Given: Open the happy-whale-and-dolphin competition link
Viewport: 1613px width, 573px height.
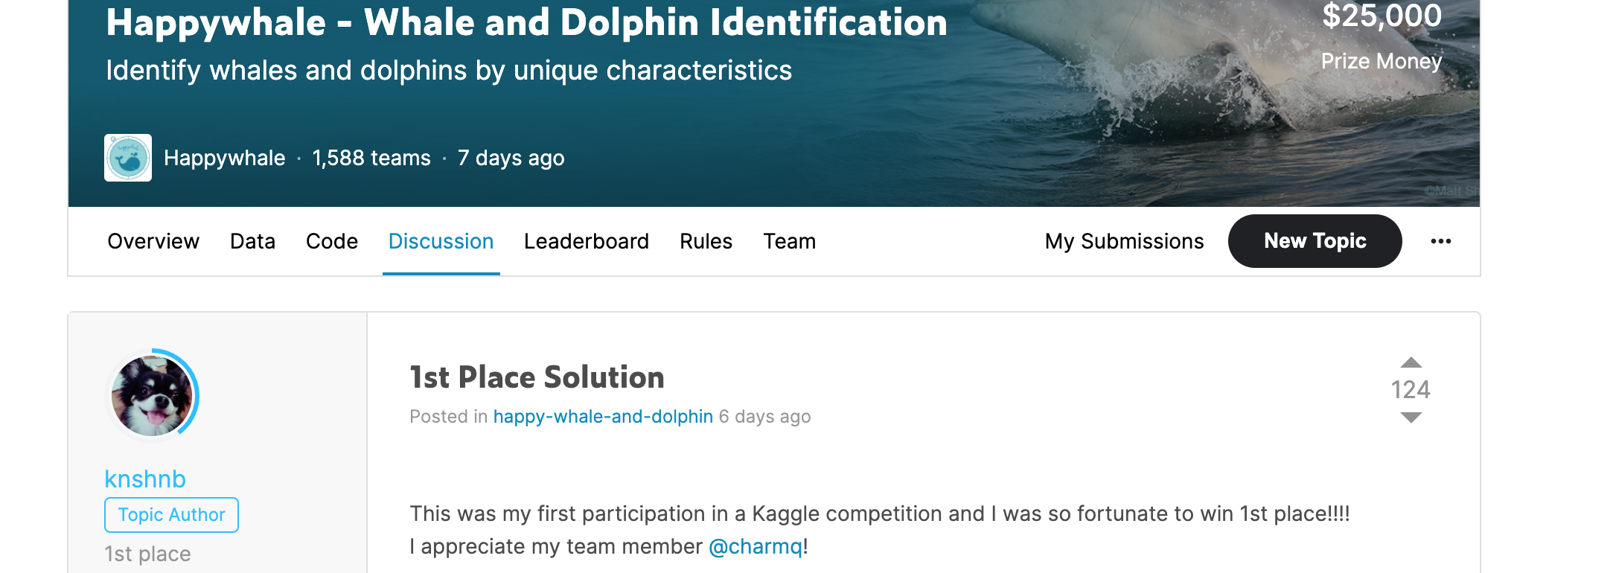Looking at the screenshot, I should [x=603, y=417].
